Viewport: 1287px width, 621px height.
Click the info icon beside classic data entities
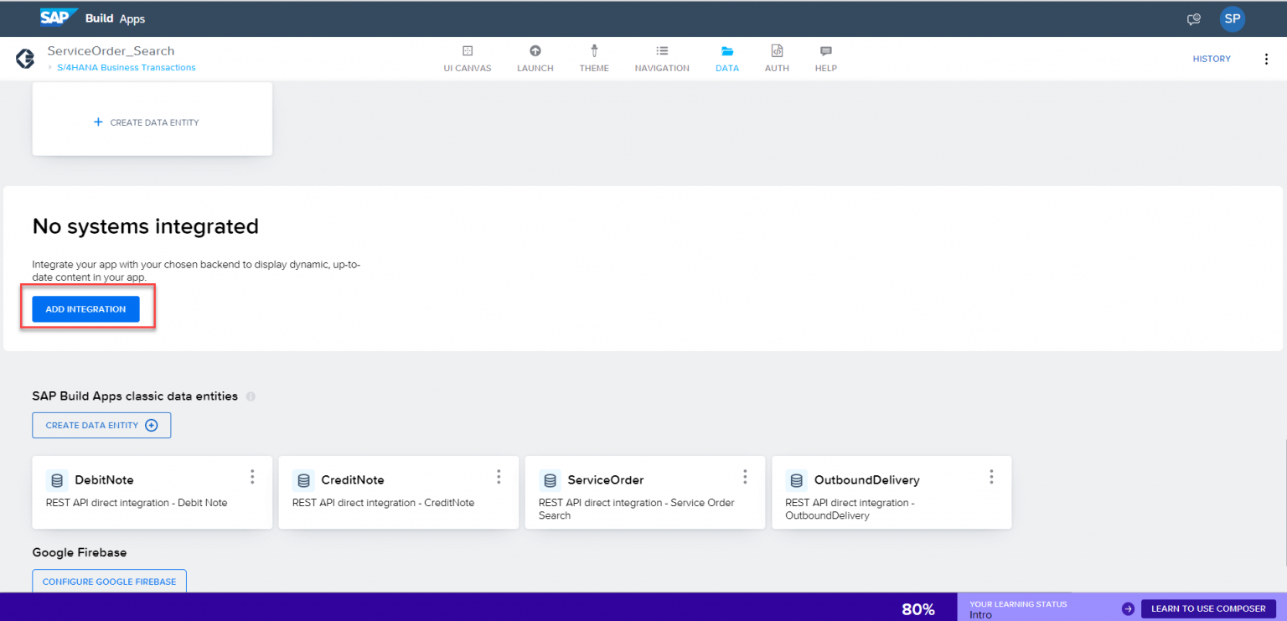point(250,396)
